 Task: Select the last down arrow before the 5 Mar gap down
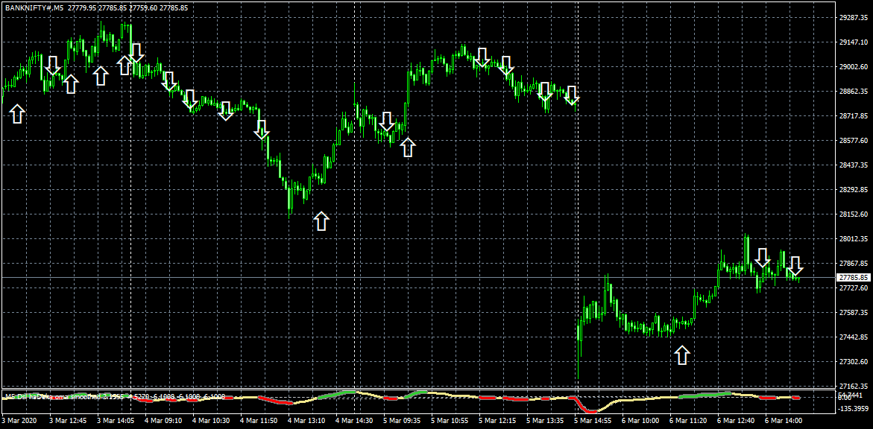(571, 95)
